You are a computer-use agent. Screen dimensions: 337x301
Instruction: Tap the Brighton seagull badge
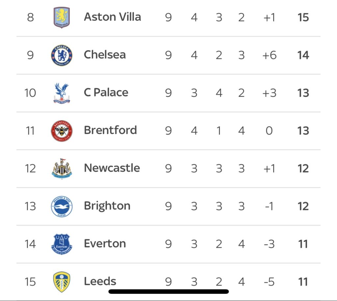(x=62, y=206)
